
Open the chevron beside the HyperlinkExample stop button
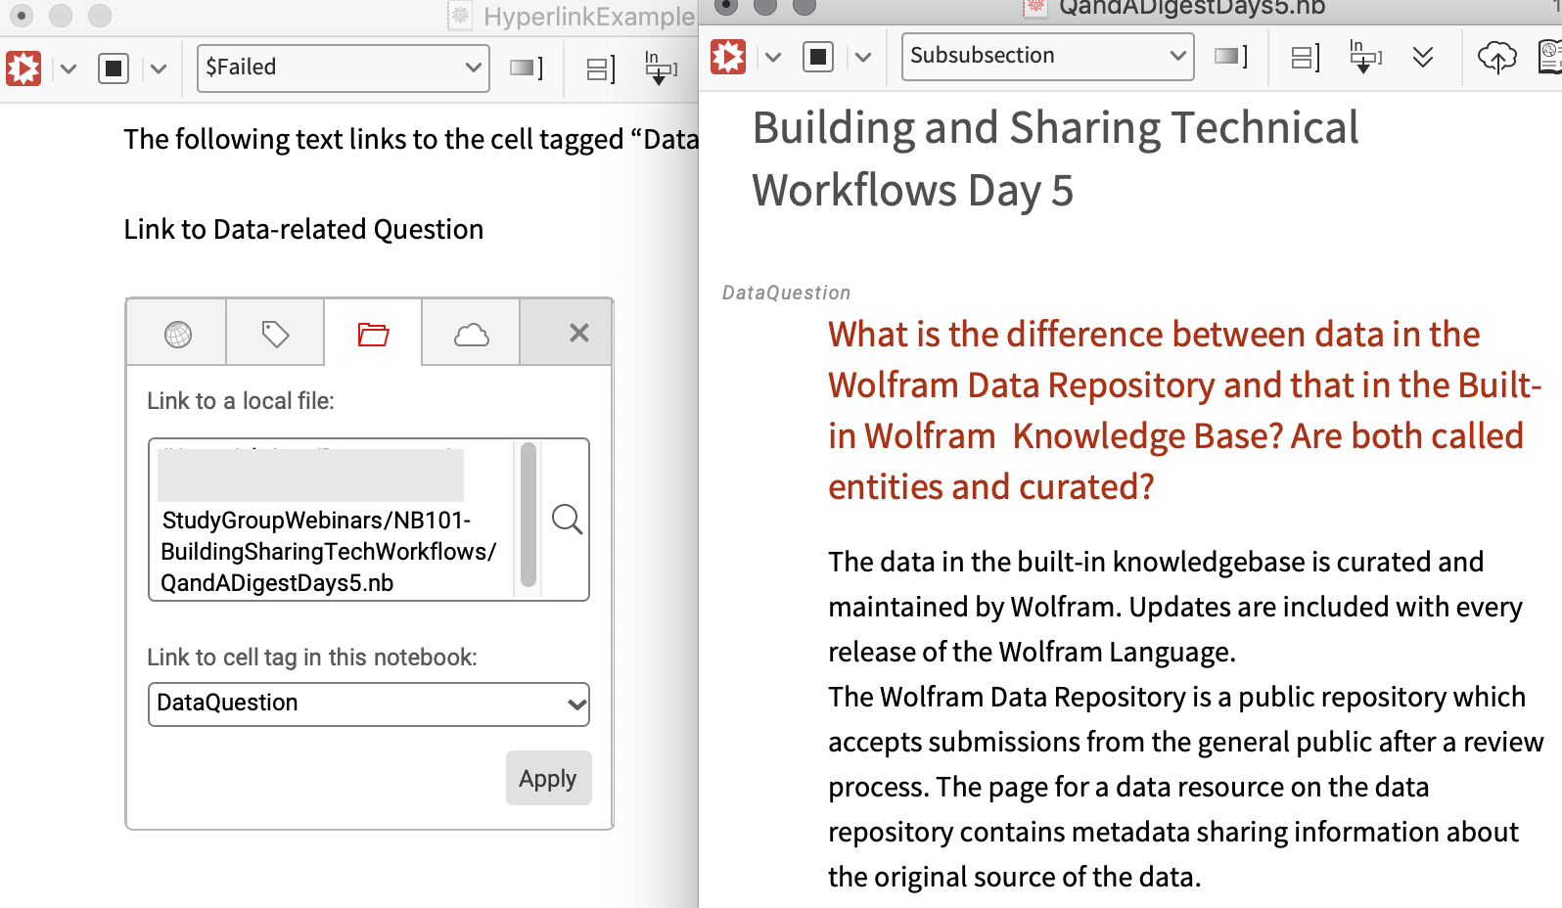pyautogui.click(x=159, y=68)
